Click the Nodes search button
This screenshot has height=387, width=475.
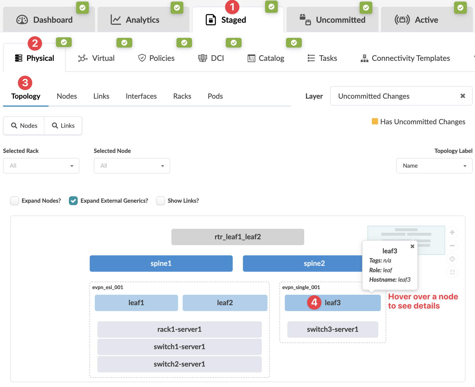24,126
